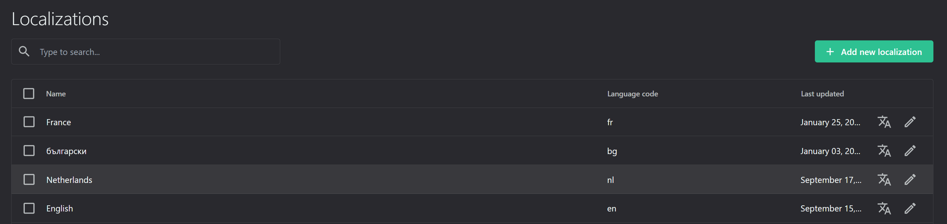This screenshot has height=224, width=947.
Task: Open translations for the France row
Action: pyautogui.click(x=884, y=122)
